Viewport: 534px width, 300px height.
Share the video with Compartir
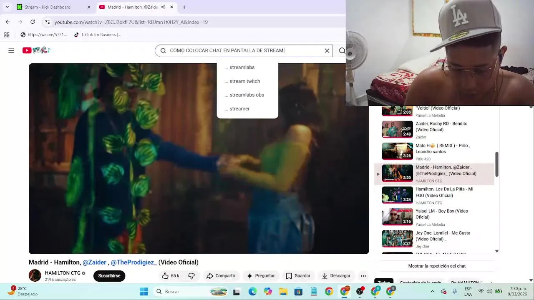coord(221,275)
